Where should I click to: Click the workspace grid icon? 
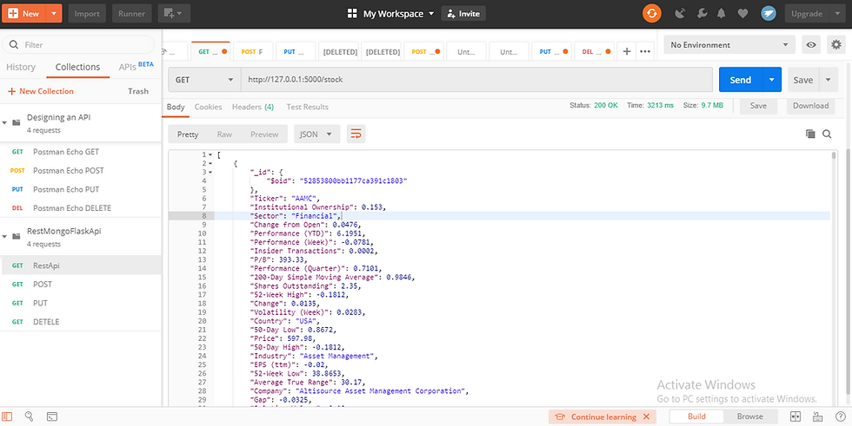[x=352, y=14]
